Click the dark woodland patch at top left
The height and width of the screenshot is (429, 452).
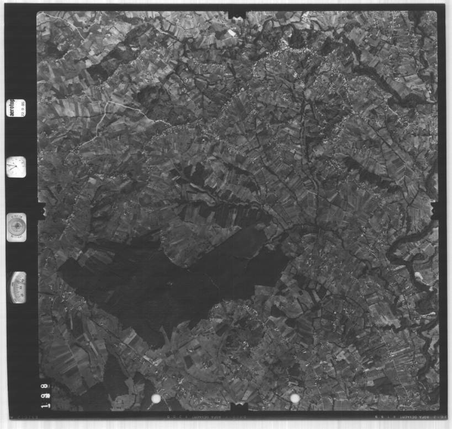[99, 72]
